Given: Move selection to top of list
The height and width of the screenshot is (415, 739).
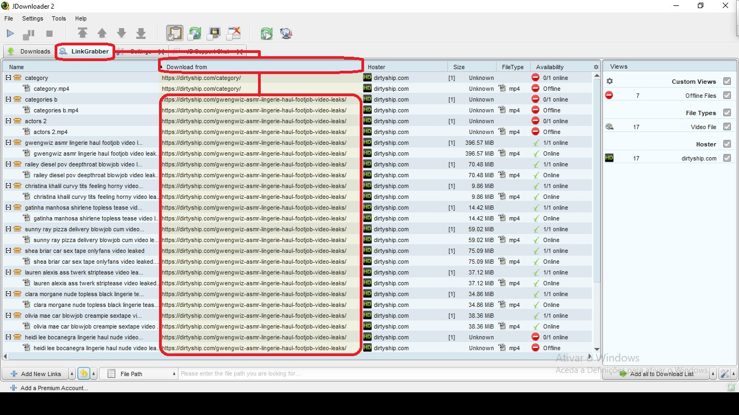Looking at the screenshot, I should coord(82,33).
